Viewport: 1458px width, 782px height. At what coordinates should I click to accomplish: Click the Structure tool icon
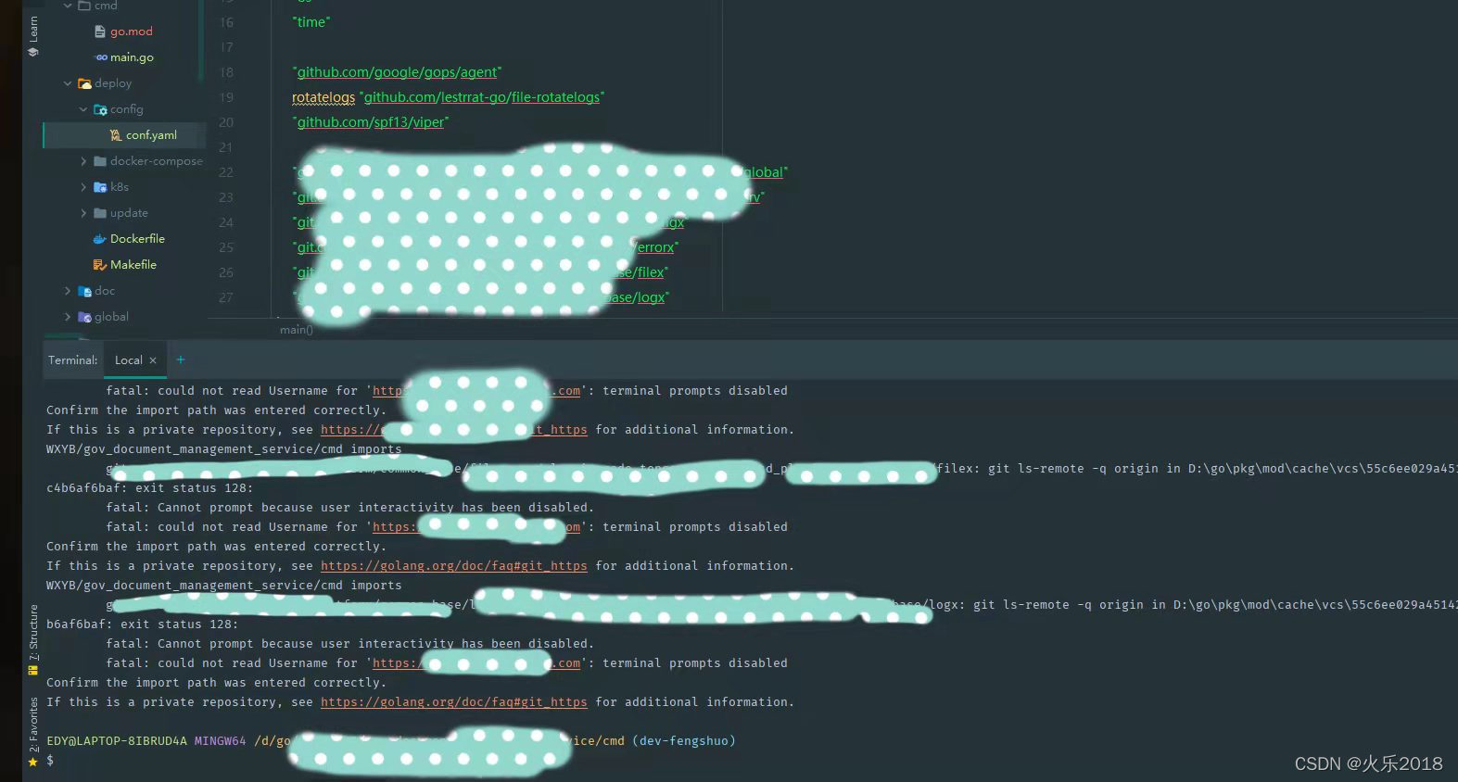33,669
